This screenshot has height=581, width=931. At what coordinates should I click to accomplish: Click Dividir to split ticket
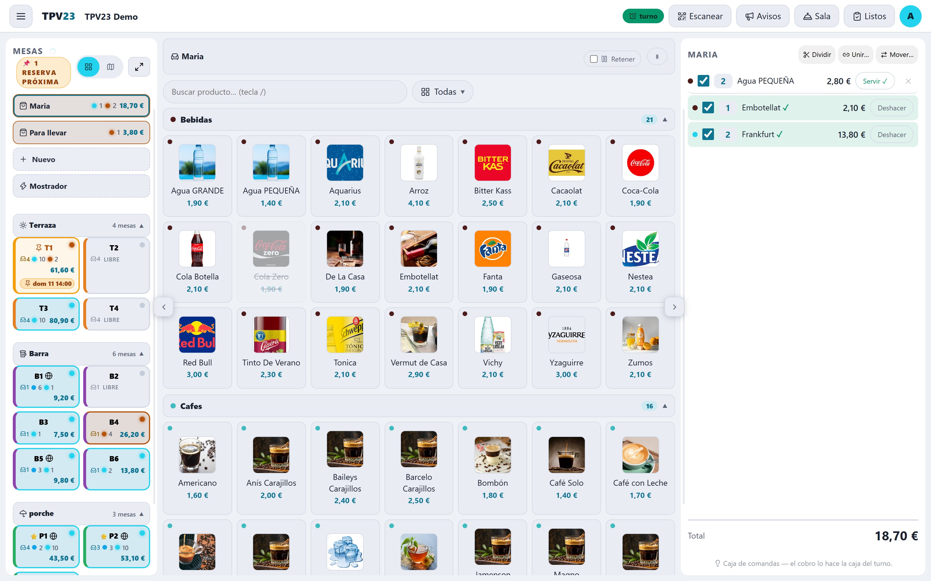tap(817, 55)
